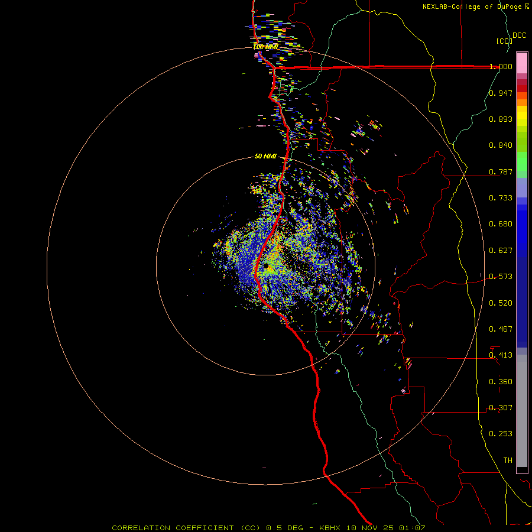Click the CORRELATION COEFFICIENT caption text
This screenshot has width=532, height=532.
tap(173, 528)
